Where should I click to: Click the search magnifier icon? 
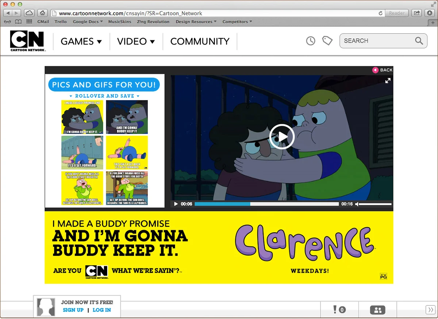click(x=419, y=41)
